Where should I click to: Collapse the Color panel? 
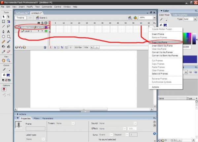click(x=161, y=11)
